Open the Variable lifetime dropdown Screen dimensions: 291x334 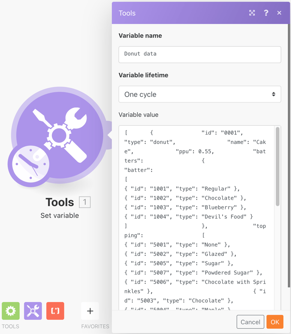[x=200, y=94]
